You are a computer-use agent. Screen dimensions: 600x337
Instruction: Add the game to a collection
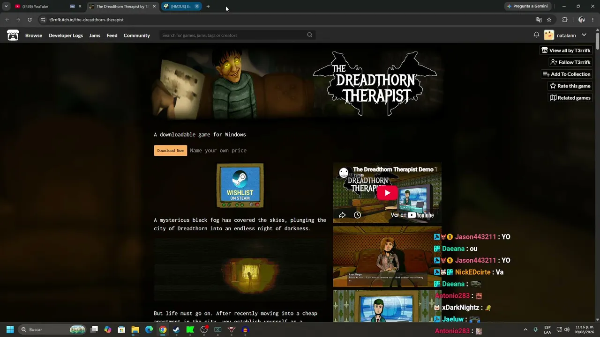click(567, 74)
